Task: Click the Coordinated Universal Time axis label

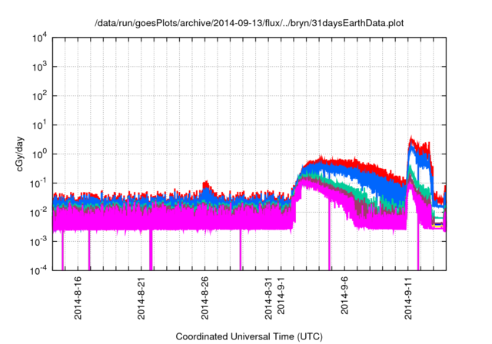Action: 248,336
